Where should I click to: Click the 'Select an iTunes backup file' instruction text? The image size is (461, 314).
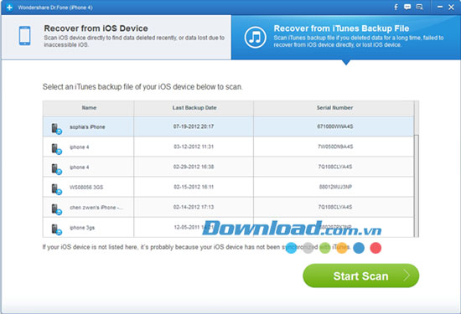pyautogui.click(x=142, y=87)
